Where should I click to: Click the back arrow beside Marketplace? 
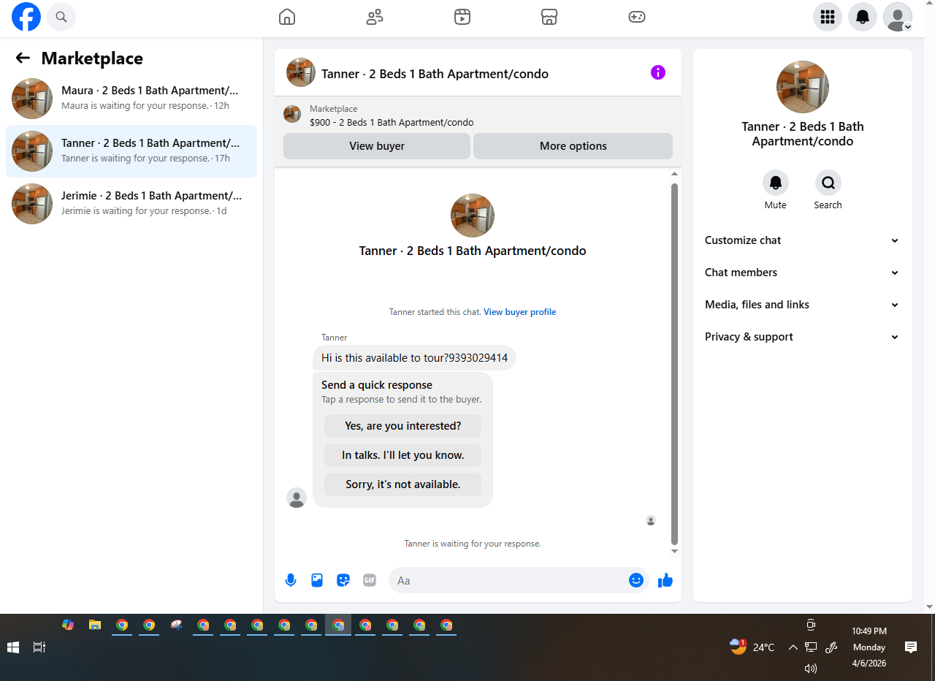pos(23,58)
